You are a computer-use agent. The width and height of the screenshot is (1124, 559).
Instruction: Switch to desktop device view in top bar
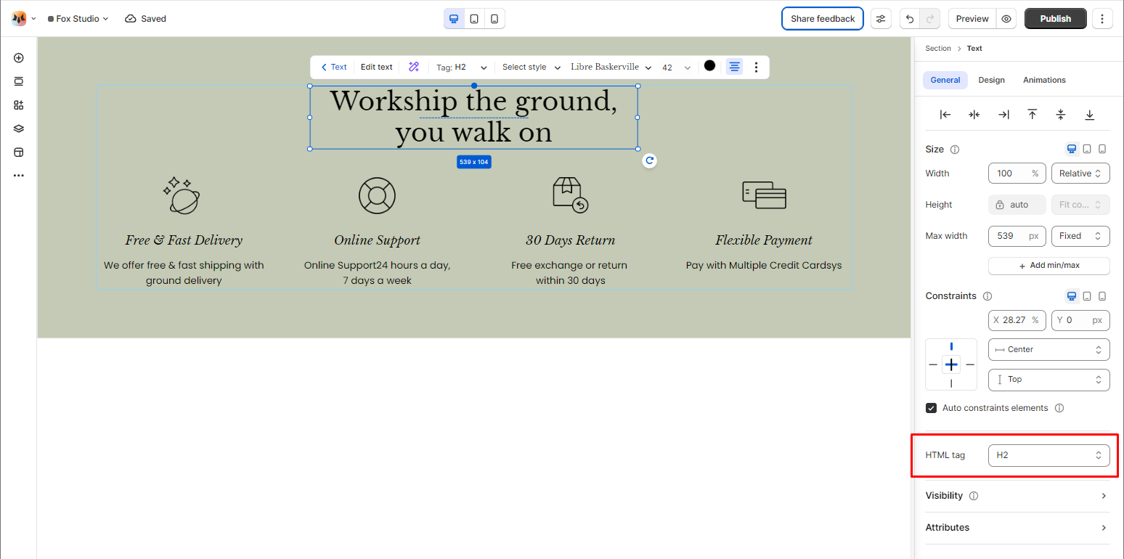455,19
